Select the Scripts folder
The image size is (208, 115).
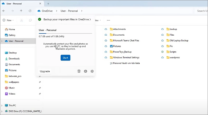tap(171, 52)
